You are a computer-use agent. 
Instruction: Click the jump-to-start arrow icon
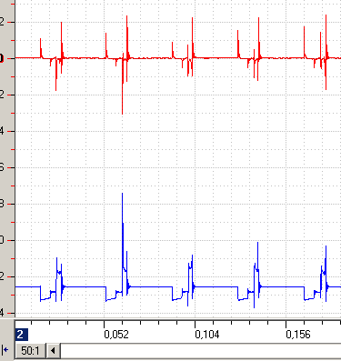click(x=5, y=350)
